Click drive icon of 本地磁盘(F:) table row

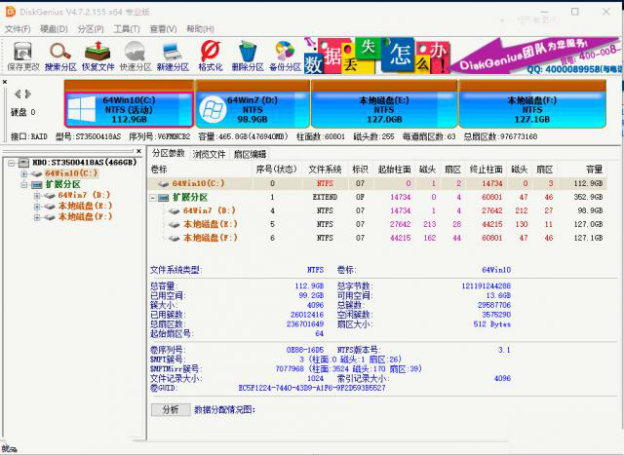[175, 238]
